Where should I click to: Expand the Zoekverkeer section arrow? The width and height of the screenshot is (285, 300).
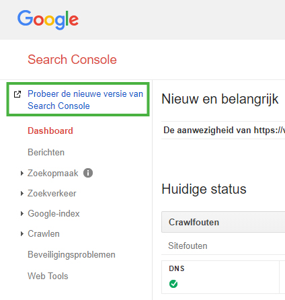(22, 193)
